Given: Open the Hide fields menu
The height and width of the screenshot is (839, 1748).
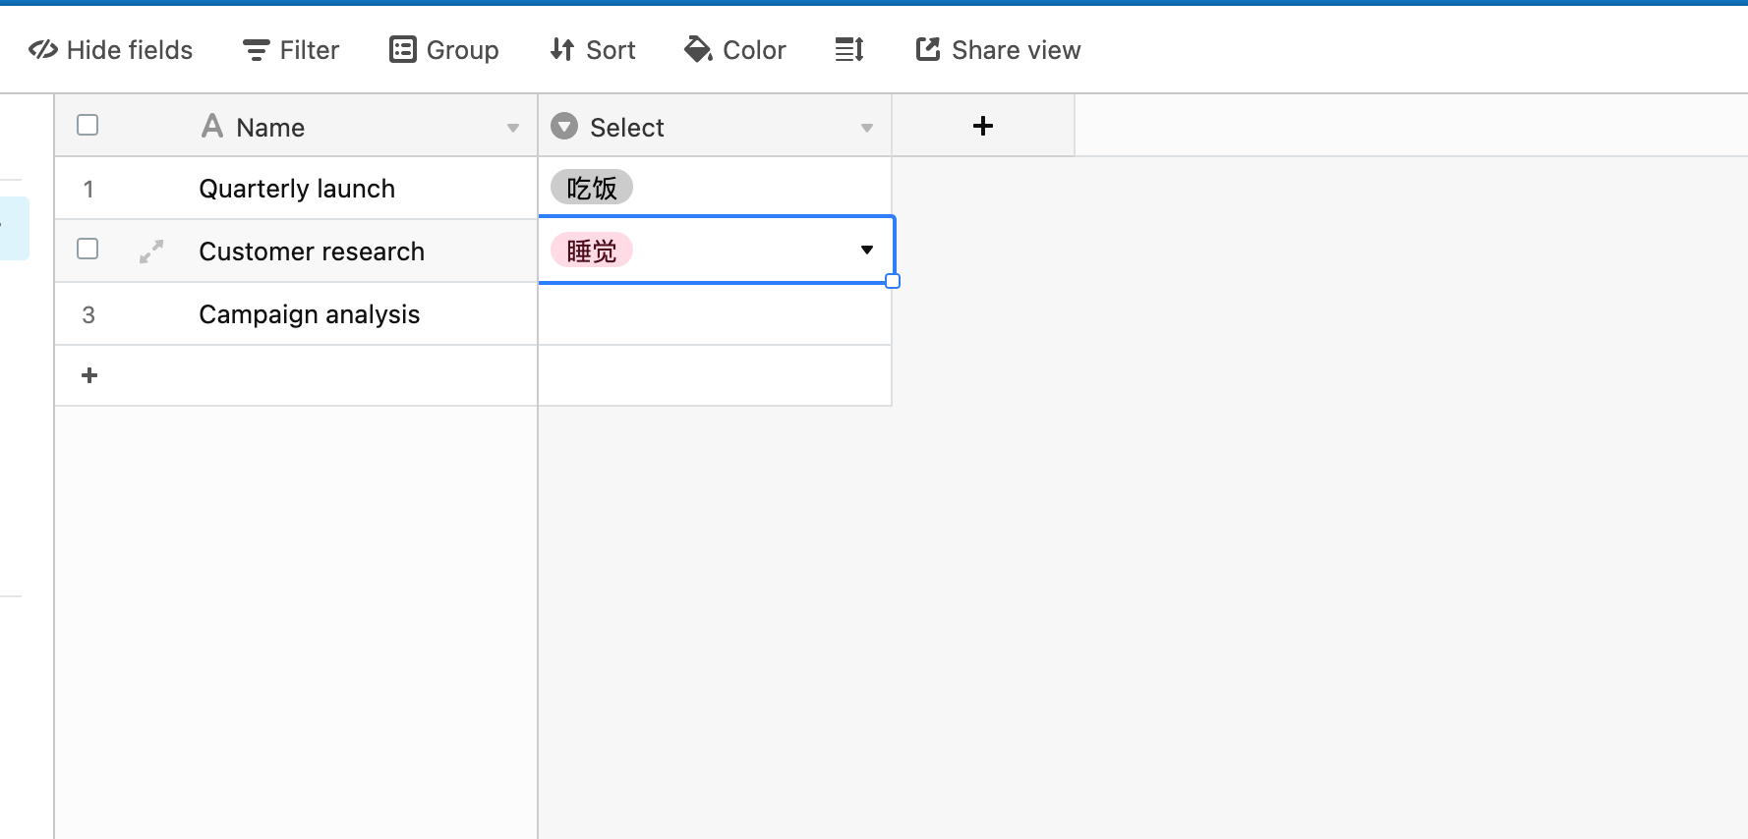Looking at the screenshot, I should (110, 50).
